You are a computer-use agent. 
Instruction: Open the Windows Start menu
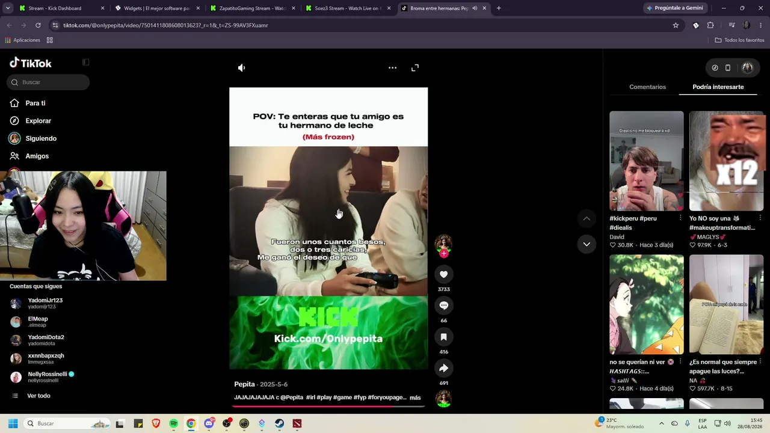[13, 423]
